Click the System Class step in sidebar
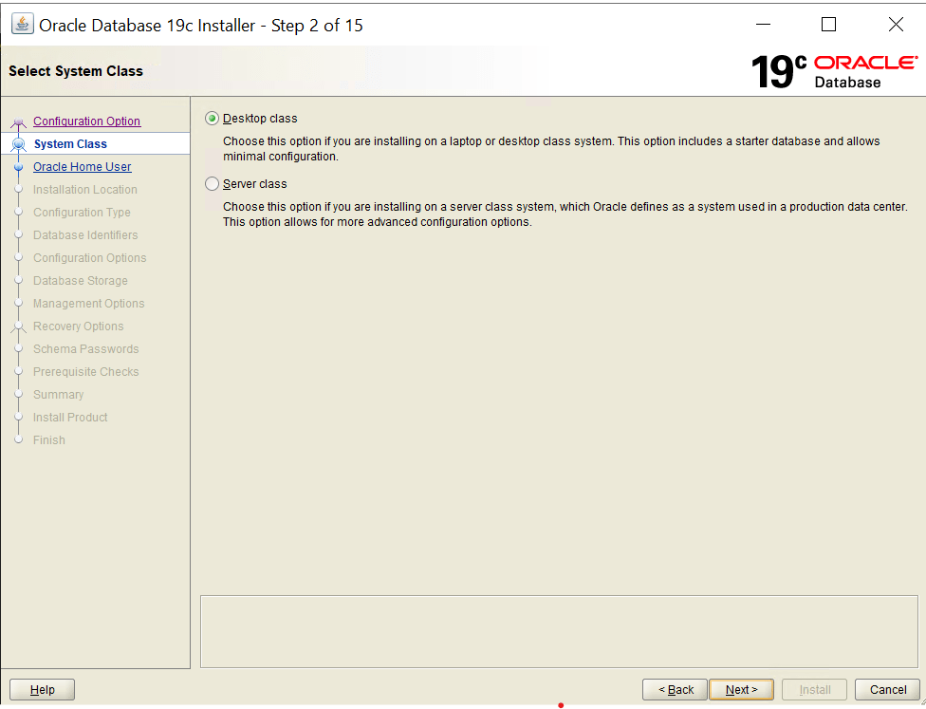Screen dimensions: 926x709 point(70,144)
